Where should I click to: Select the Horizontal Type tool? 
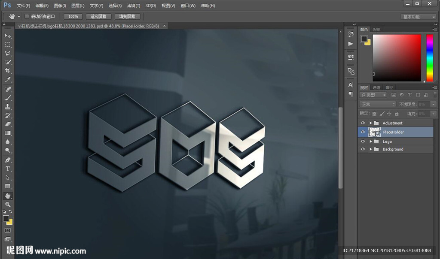[x=8, y=169]
